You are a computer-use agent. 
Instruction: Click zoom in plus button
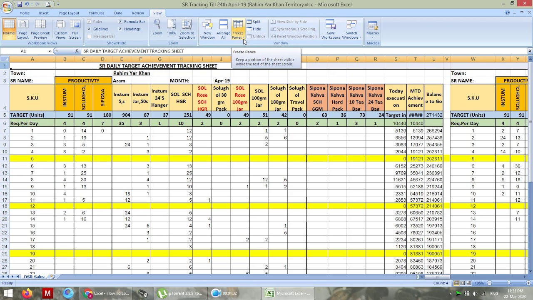pyautogui.click(x=529, y=283)
